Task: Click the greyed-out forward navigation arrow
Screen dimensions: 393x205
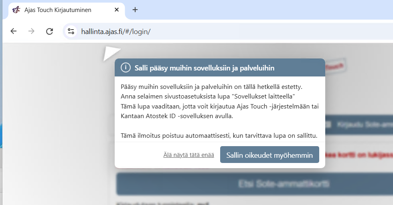Action: click(31, 31)
